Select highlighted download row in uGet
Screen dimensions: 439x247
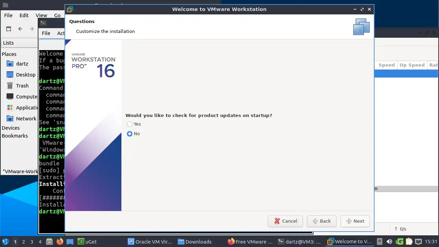coord(406,73)
